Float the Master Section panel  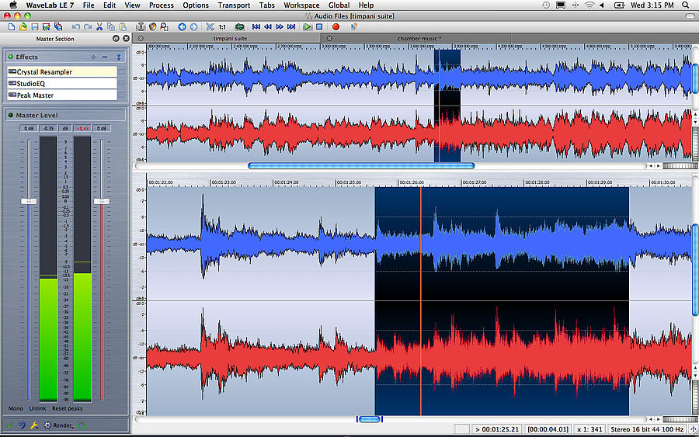click(x=116, y=38)
